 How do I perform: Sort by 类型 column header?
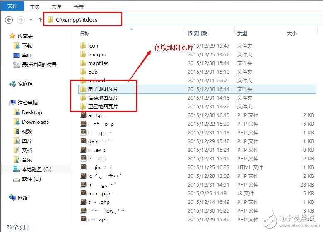coord(242,33)
